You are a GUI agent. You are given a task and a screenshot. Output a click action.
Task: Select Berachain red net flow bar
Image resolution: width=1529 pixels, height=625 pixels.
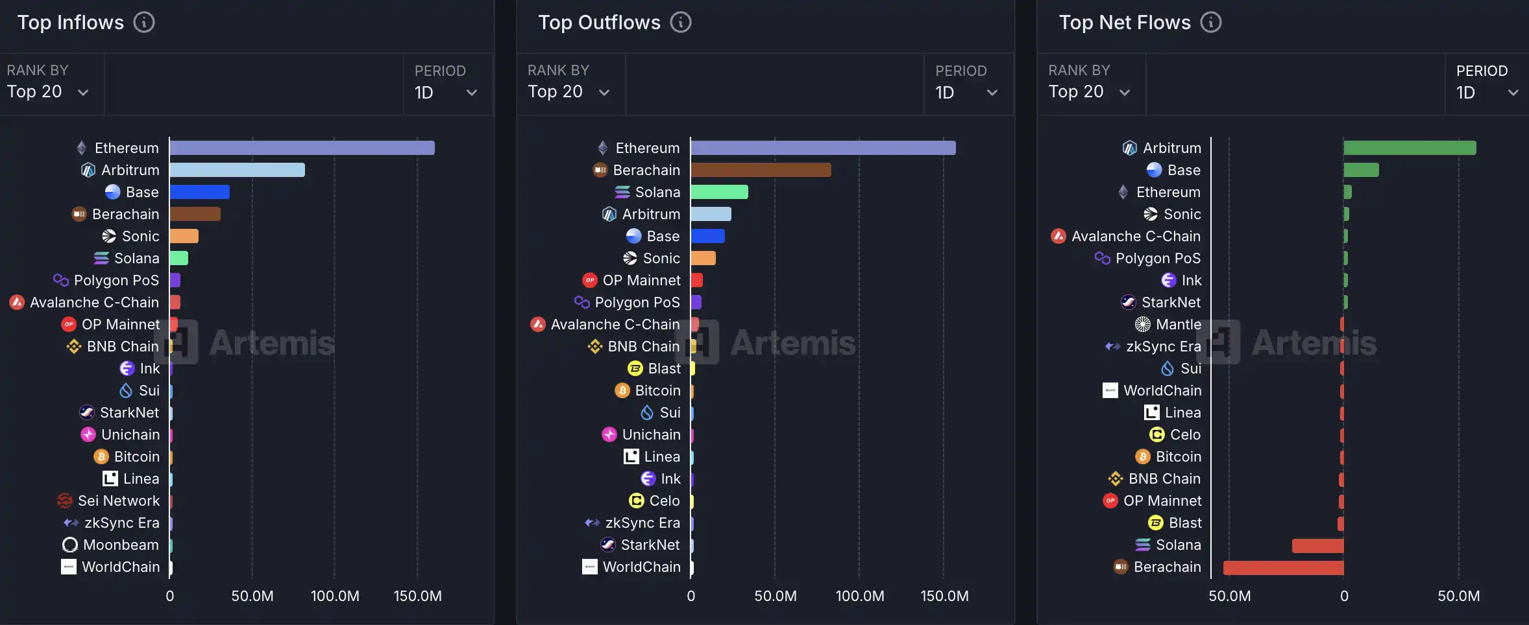[x=1284, y=567]
